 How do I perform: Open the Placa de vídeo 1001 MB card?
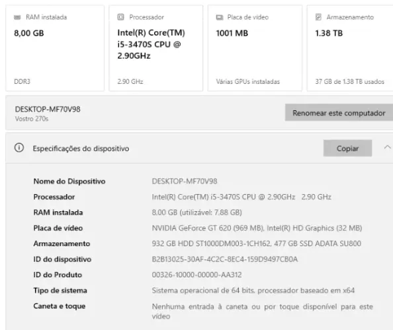point(255,48)
